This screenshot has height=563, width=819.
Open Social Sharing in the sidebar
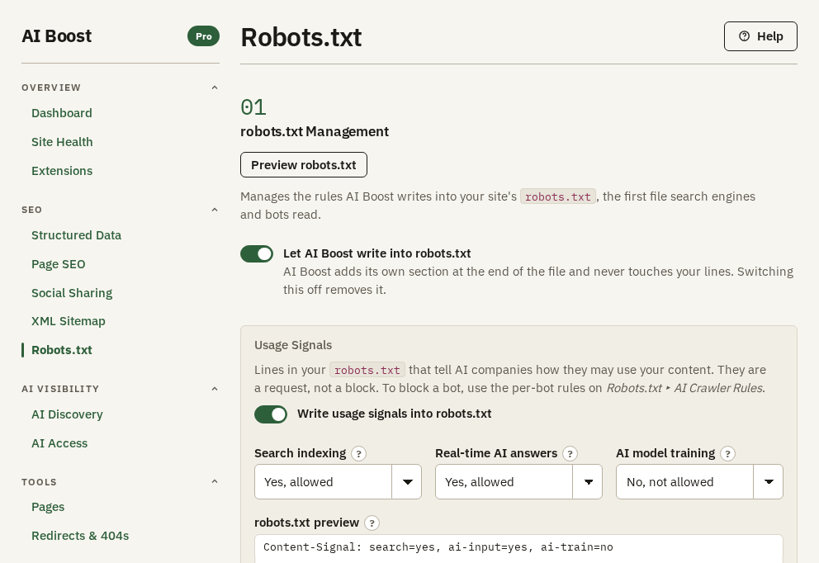tap(72, 293)
